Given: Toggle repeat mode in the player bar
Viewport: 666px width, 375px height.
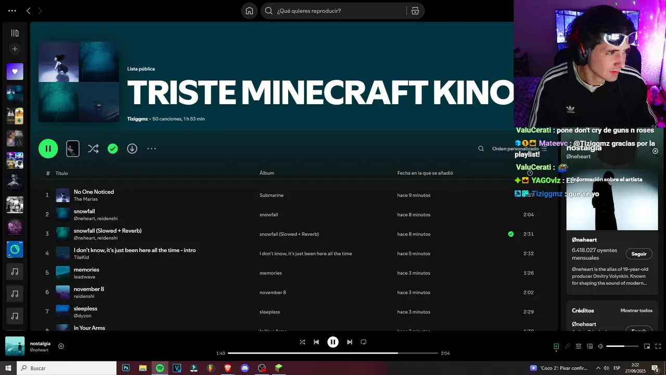Looking at the screenshot, I should click(x=364, y=342).
